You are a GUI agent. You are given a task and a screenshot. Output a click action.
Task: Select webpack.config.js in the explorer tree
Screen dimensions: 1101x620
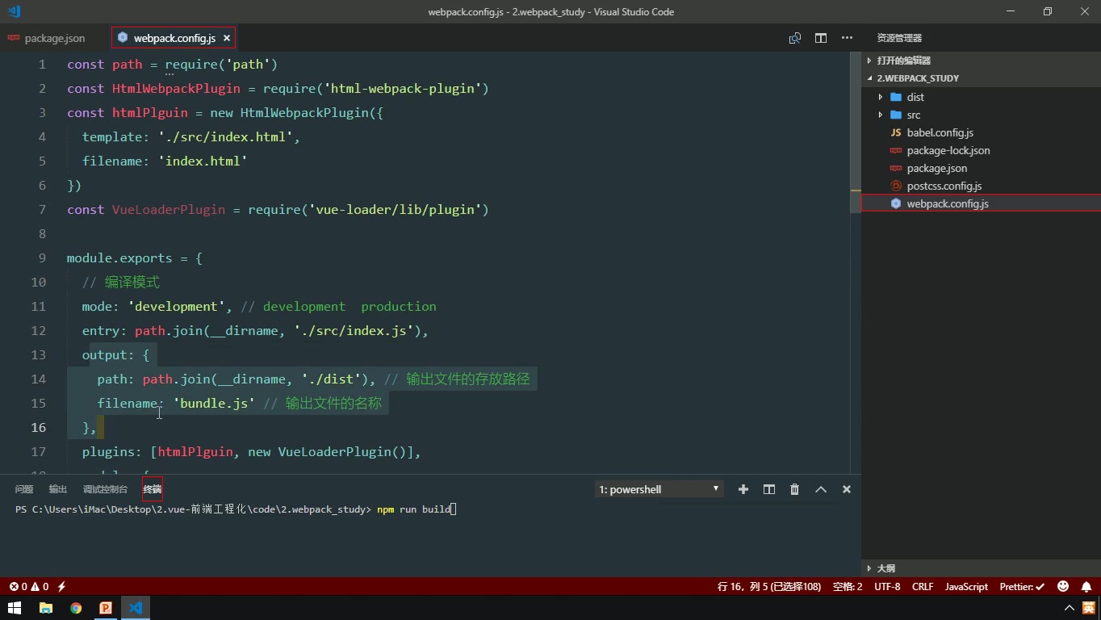[x=981, y=203]
